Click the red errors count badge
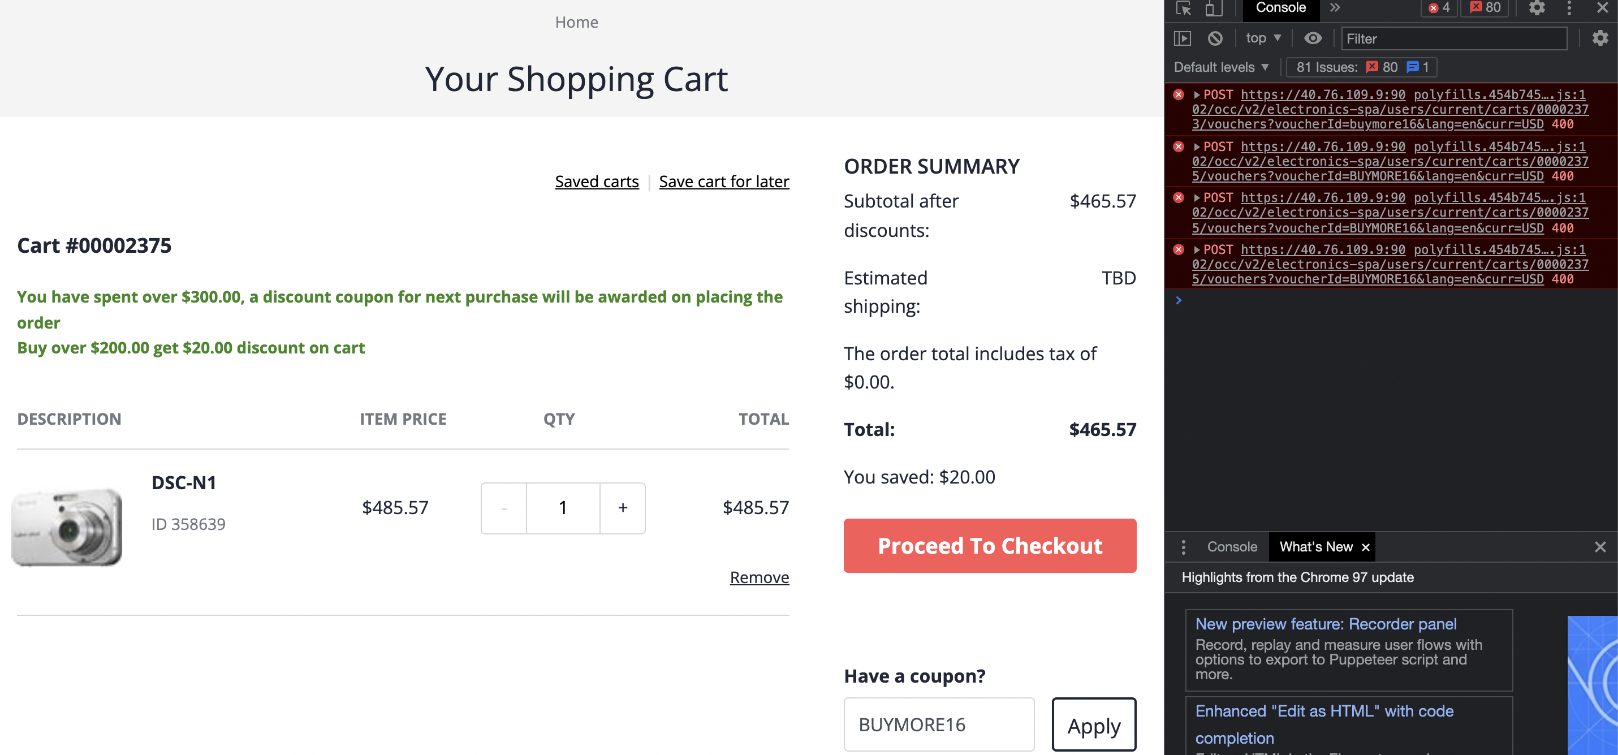Image resolution: width=1618 pixels, height=755 pixels. 1439,7
